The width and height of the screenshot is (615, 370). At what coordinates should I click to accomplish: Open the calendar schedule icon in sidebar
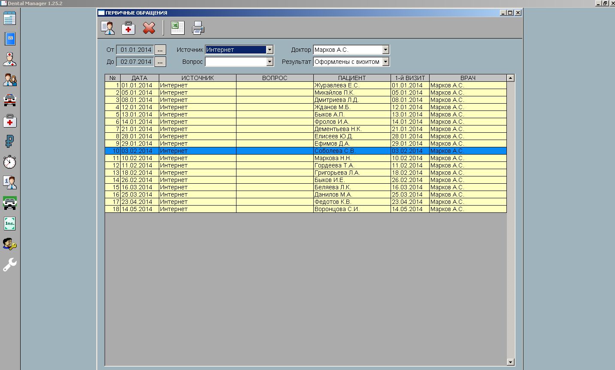point(9,18)
